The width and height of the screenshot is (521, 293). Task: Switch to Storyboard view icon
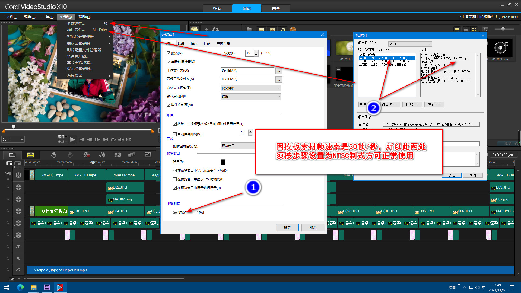point(12,155)
